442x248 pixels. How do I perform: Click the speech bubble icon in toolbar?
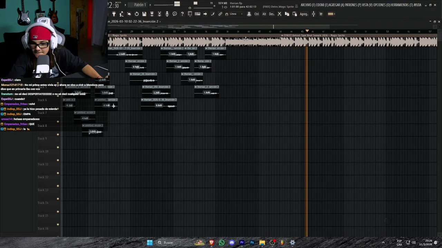(175, 14)
